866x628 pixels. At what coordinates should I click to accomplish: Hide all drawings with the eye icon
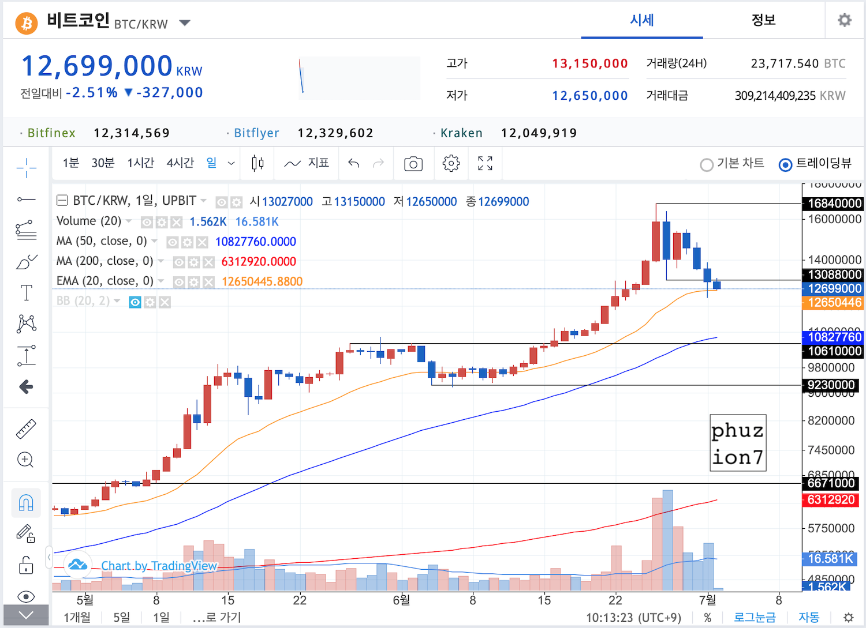tap(26, 596)
